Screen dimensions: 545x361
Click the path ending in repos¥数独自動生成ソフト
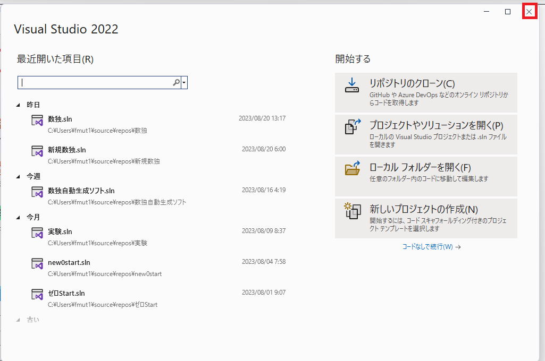pos(117,202)
